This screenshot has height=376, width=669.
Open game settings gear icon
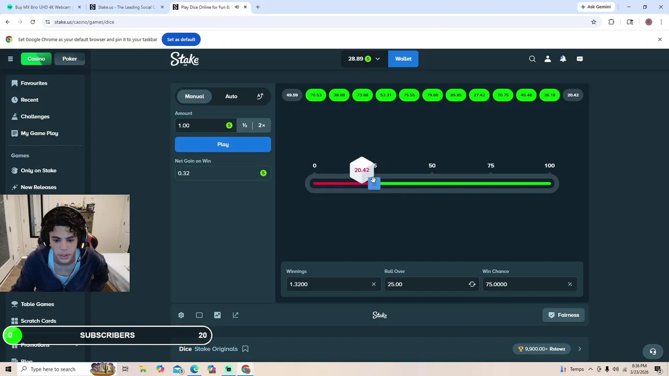pyautogui.click(x=181, y=315)
